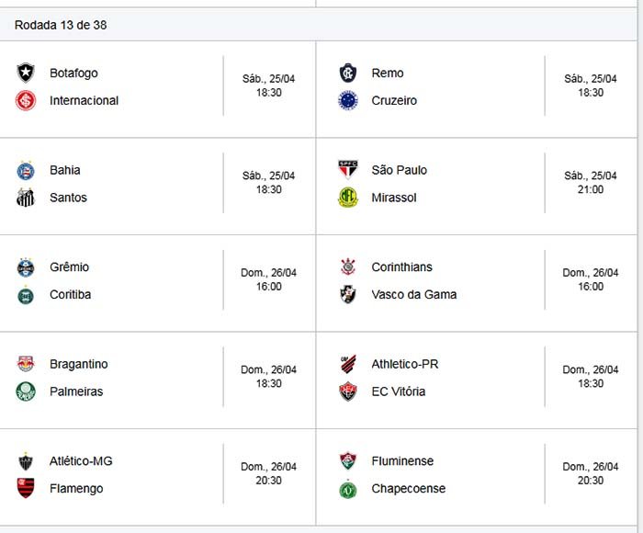Click the Grêmio club crest

click(x=26, y=267)
